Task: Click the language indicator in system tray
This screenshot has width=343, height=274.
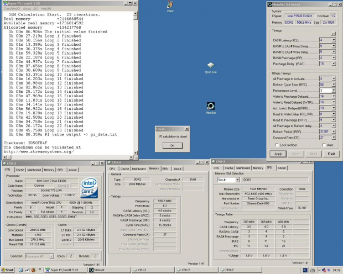Action: (x=305, y=270)
